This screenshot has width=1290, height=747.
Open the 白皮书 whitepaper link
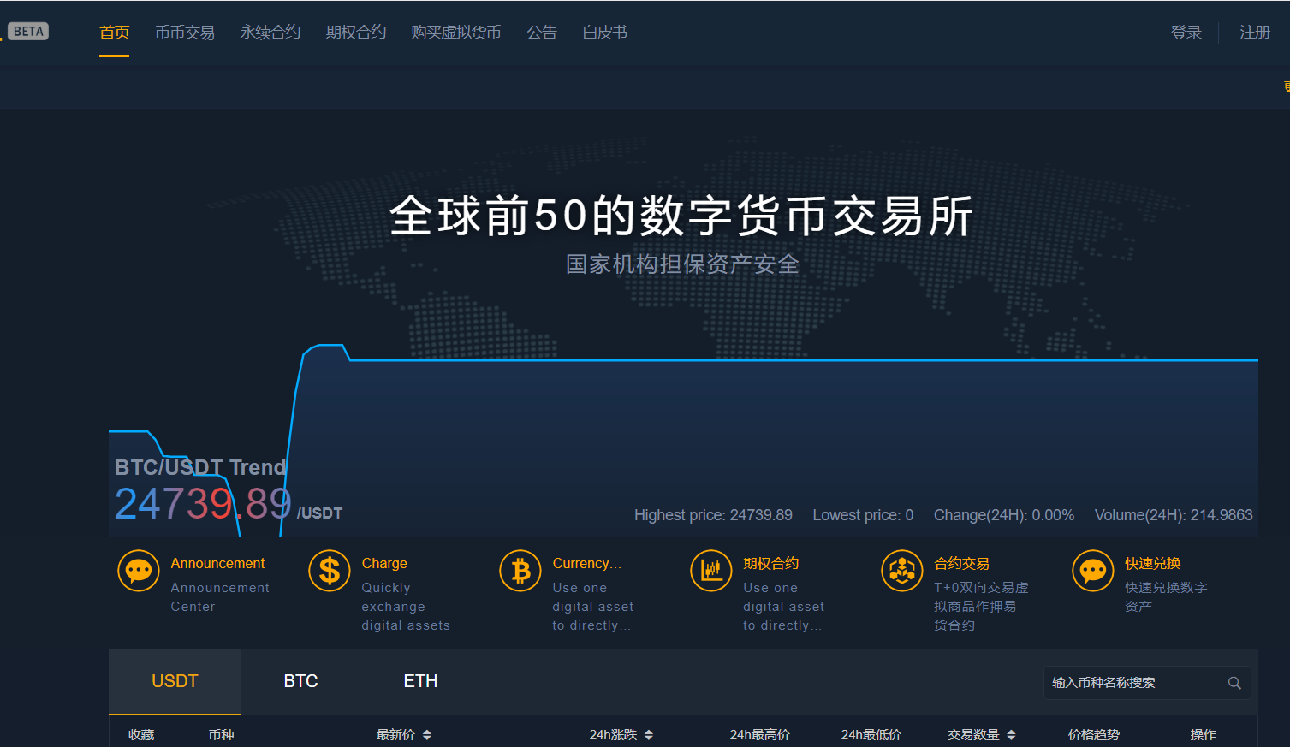click(x=604, y=33)
